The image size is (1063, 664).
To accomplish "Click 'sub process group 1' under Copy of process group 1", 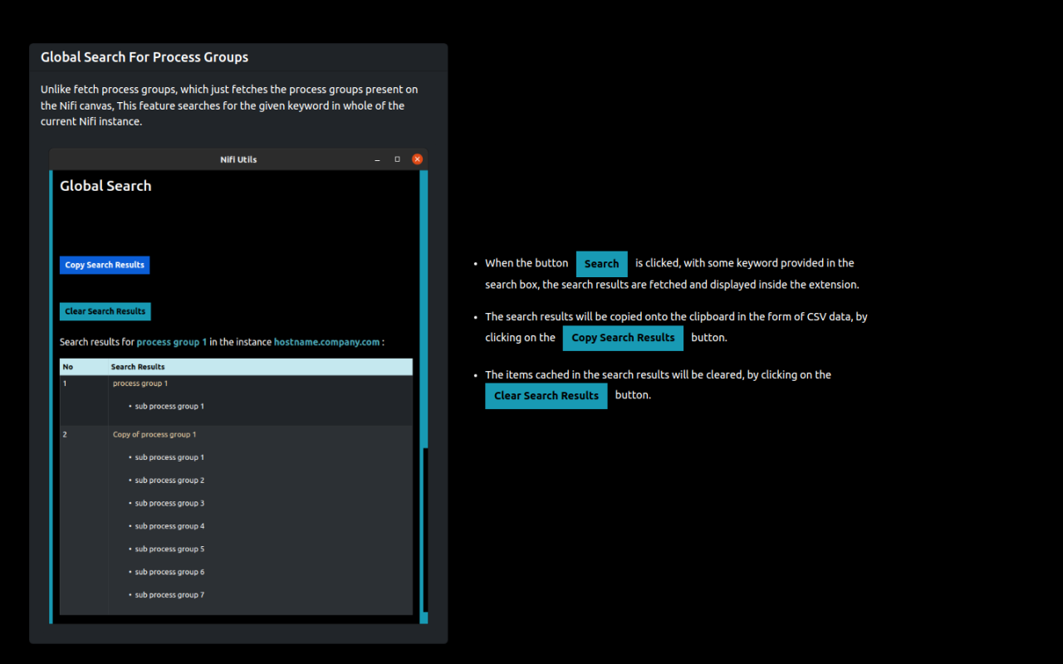I will click(x=169, y=457).
